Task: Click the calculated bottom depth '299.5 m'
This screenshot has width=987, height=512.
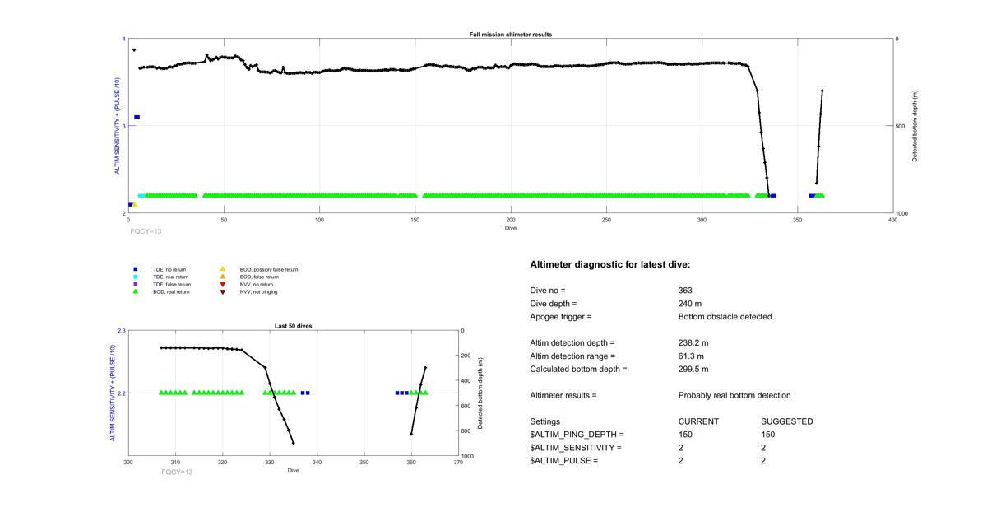Action: pos(693,370)
